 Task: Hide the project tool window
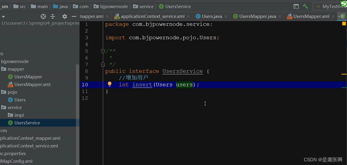[x=74, y=16]
